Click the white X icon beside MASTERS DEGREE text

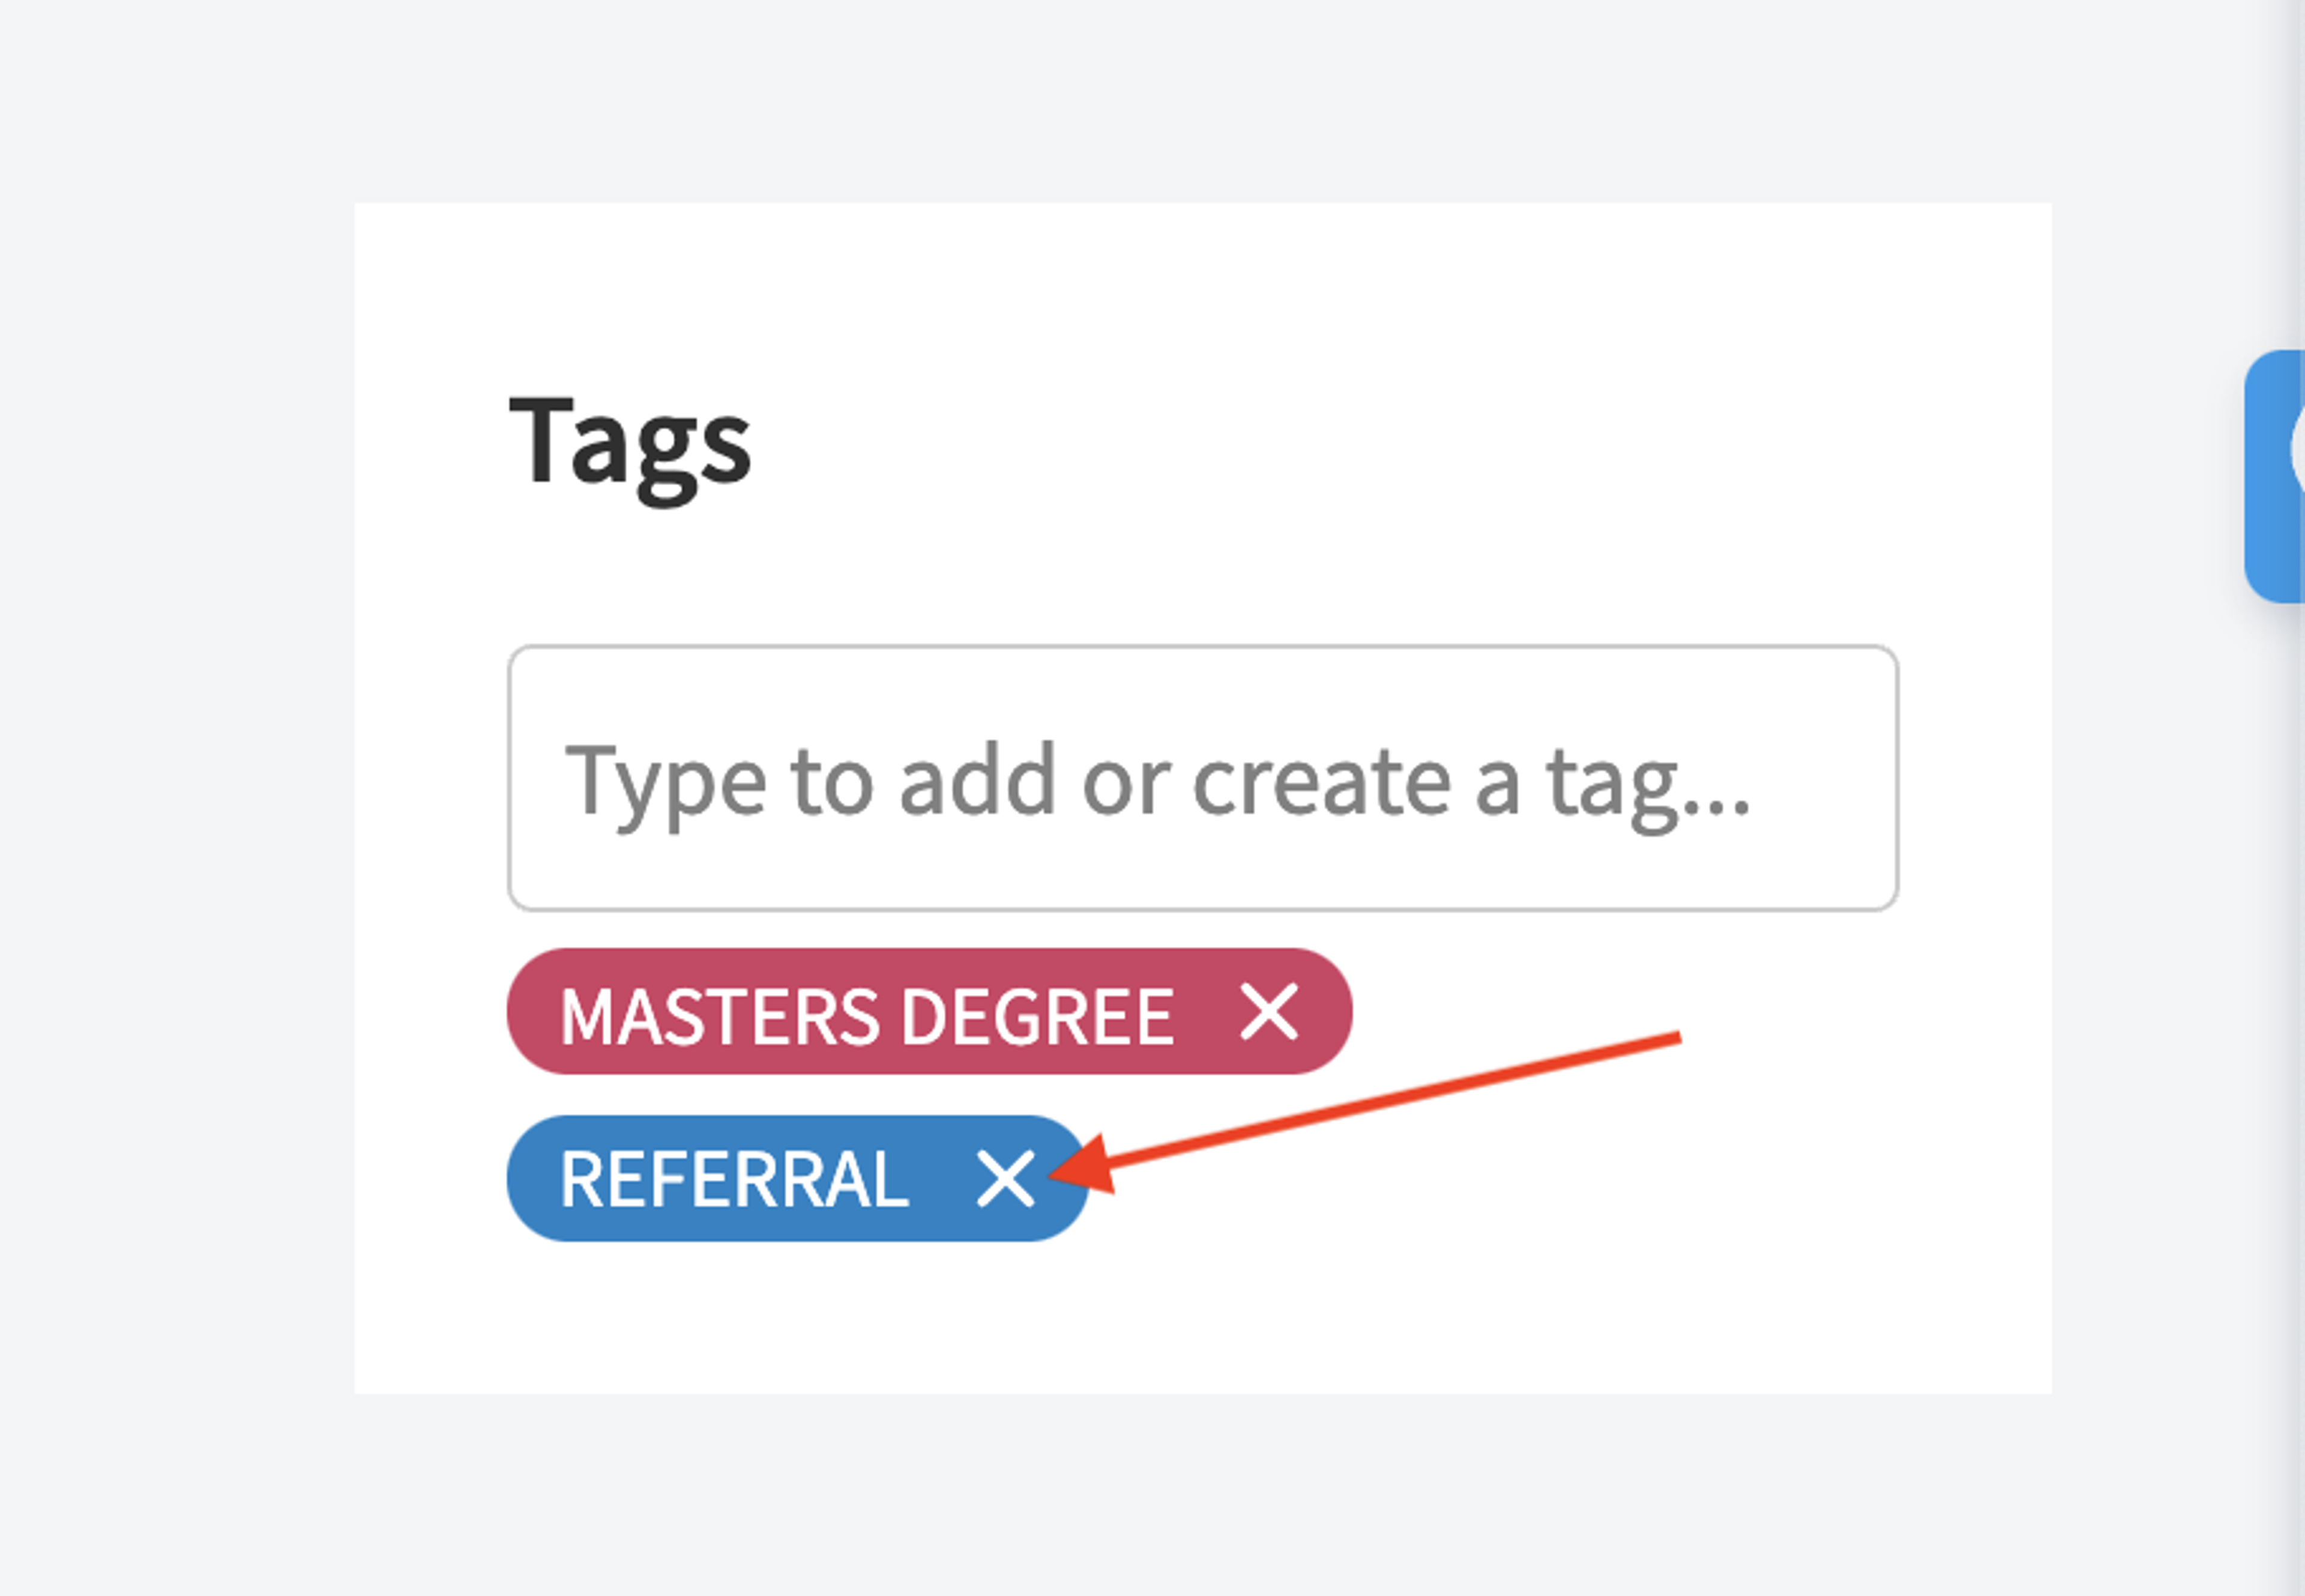pos(1268,1011)
